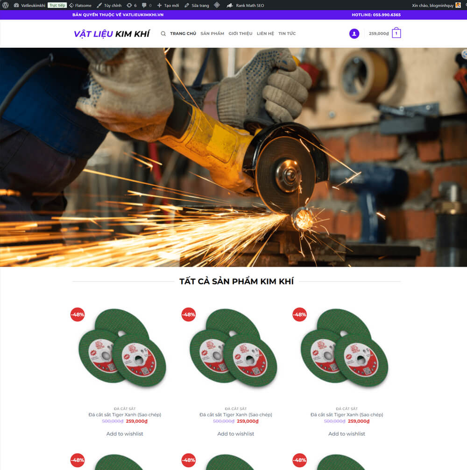
Task: Open the user account icon
Action: pos(354,34)
